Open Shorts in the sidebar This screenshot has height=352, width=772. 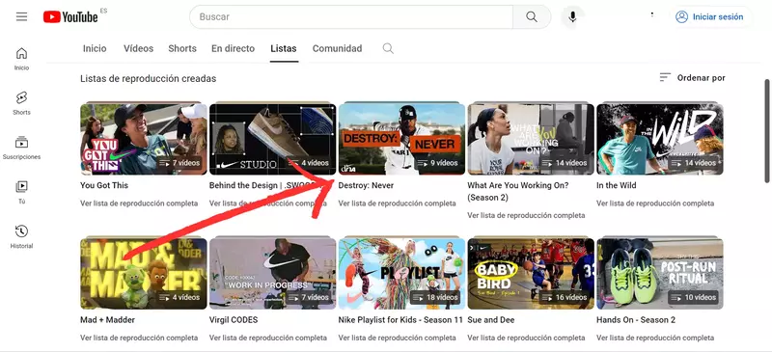[x=21, y=103]
